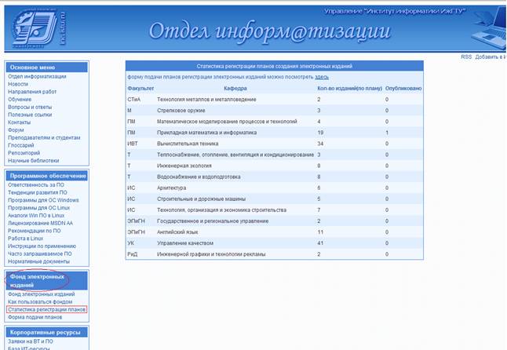
Task: Click 'Государственное и региональное управление' cell
Action: click(213, 221)
